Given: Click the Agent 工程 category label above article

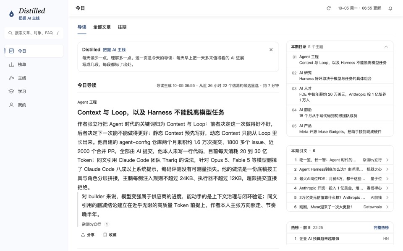Looking at the screenshot, I should 87,102.
